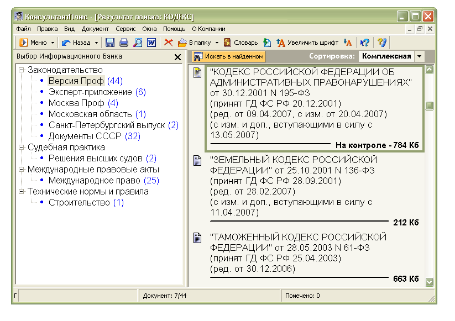This screenshot has height=321, width=455.
Task: Click the save floppy disk icon
Action: [109, 43]
